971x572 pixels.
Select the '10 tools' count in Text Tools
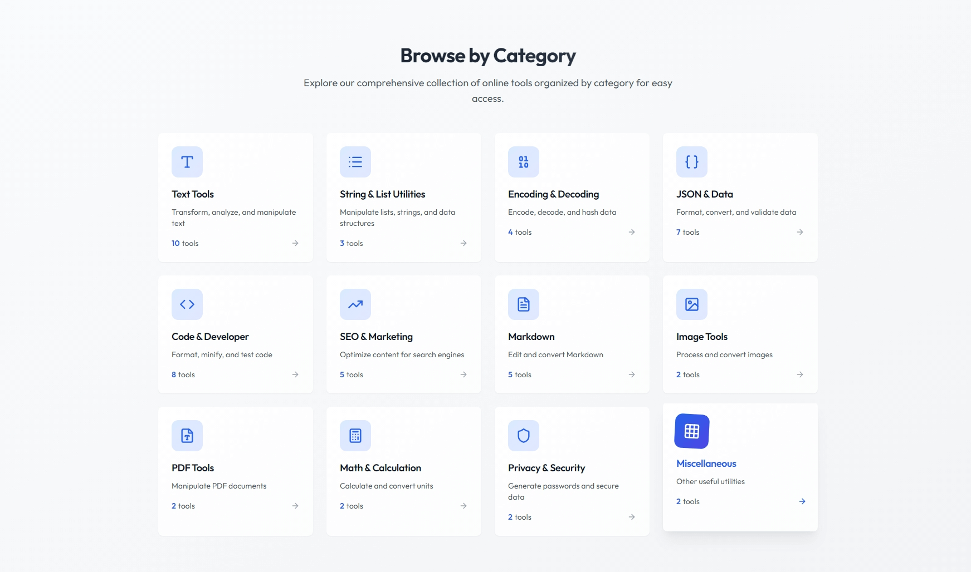click(185, 243)
